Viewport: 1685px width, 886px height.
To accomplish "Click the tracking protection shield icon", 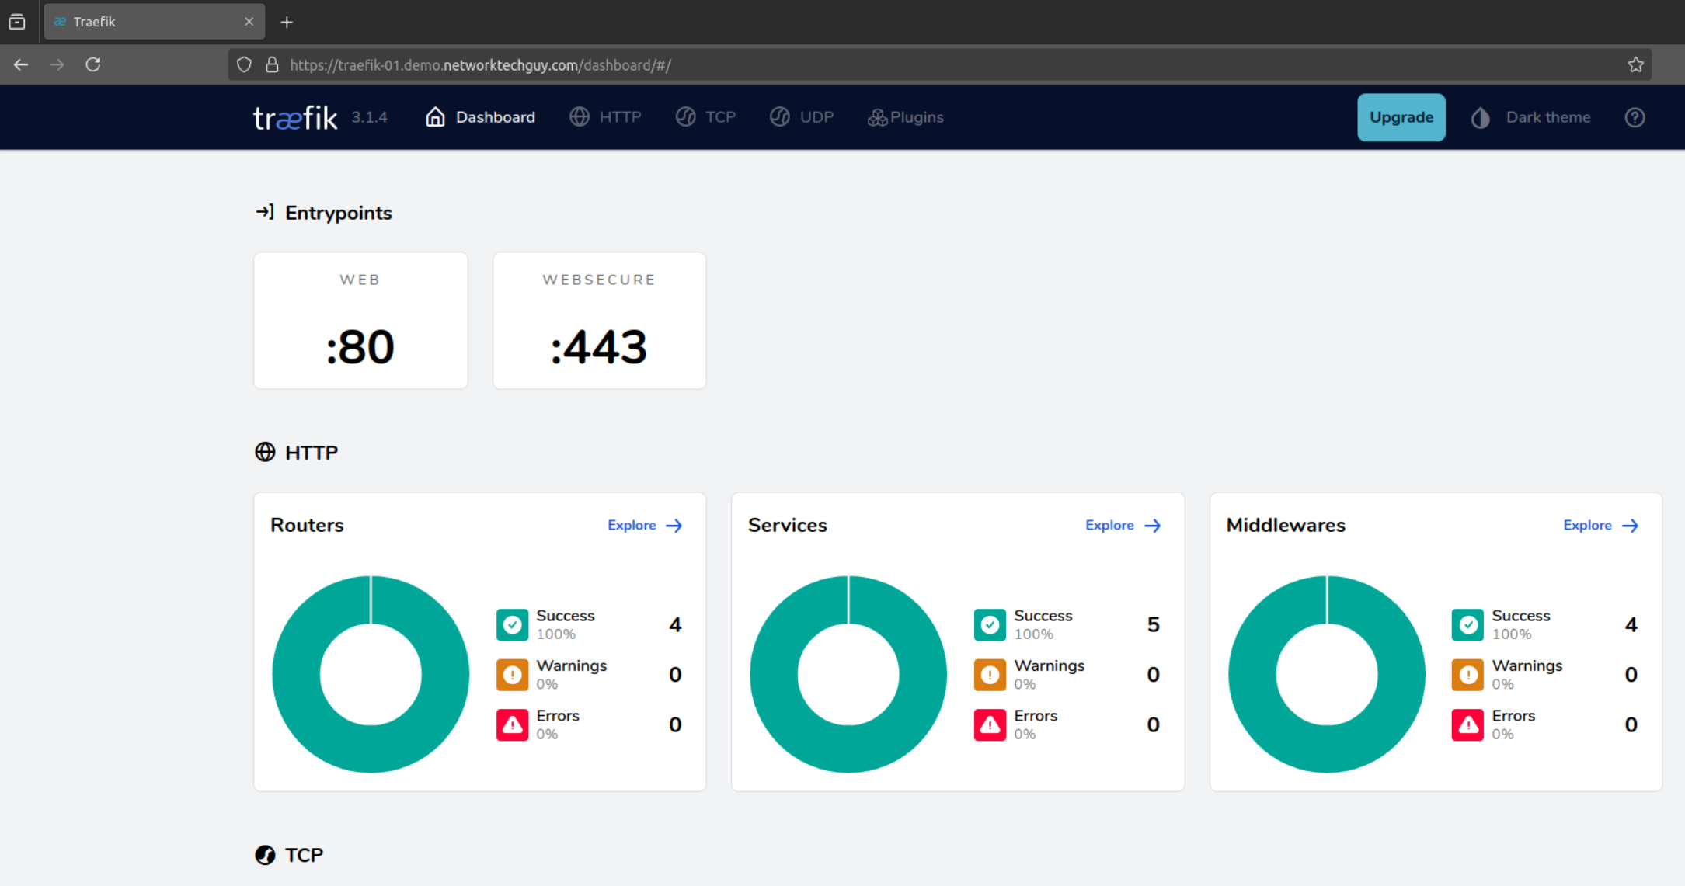I will 245,65.
